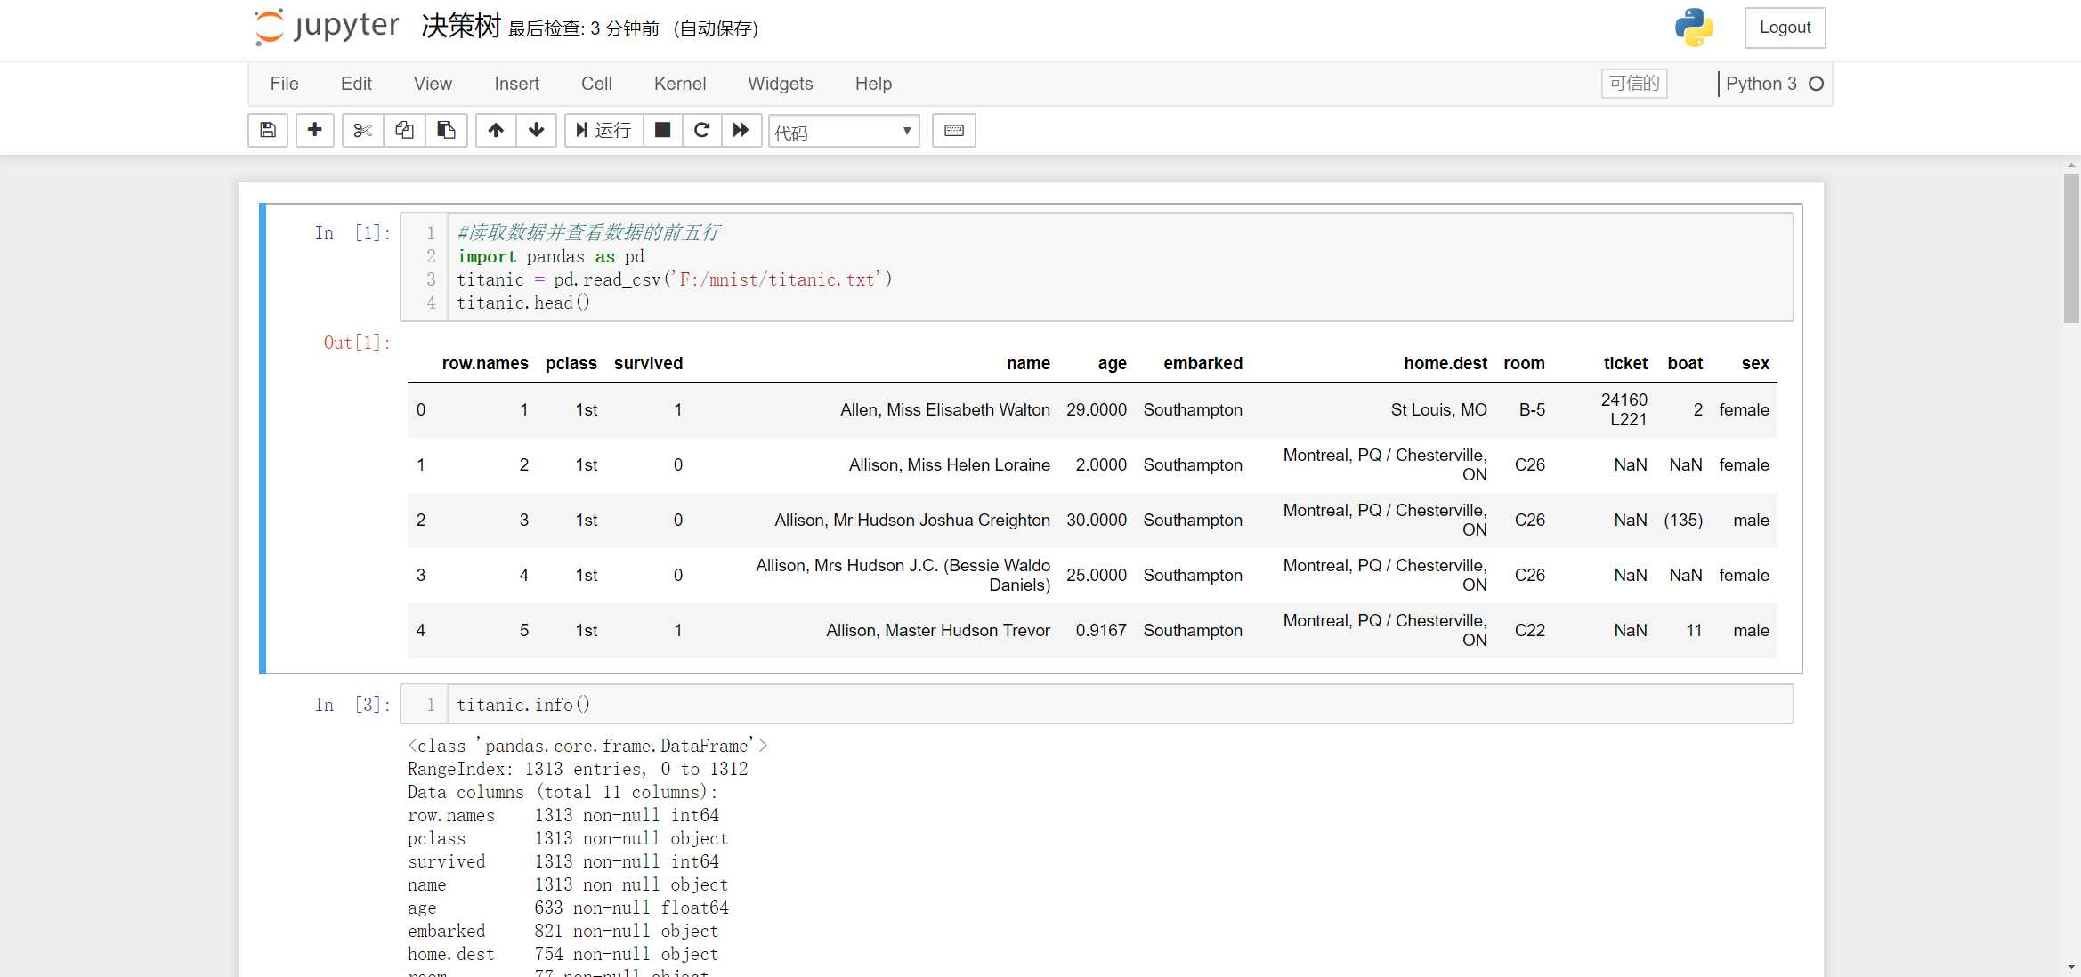Open the Cell menu
This screenshot has width=2081, height=977.
point(595,82)
